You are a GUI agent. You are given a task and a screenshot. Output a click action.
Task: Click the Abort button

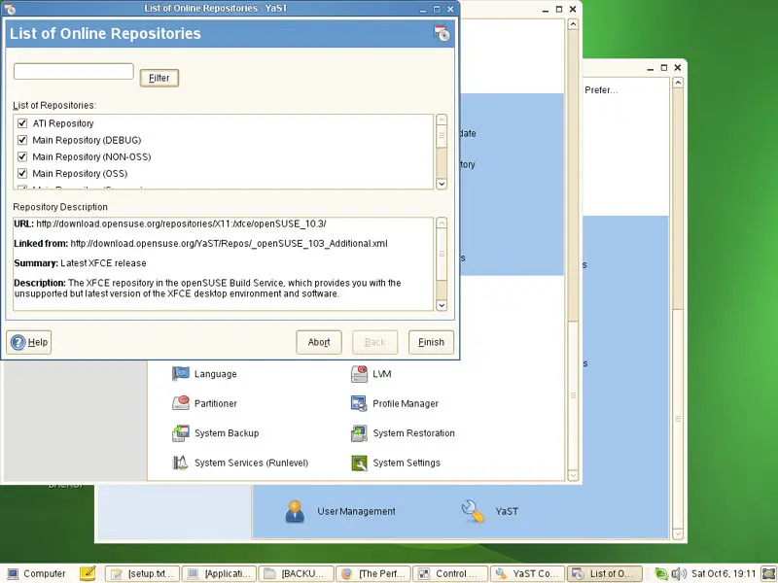tap(319, 342)
